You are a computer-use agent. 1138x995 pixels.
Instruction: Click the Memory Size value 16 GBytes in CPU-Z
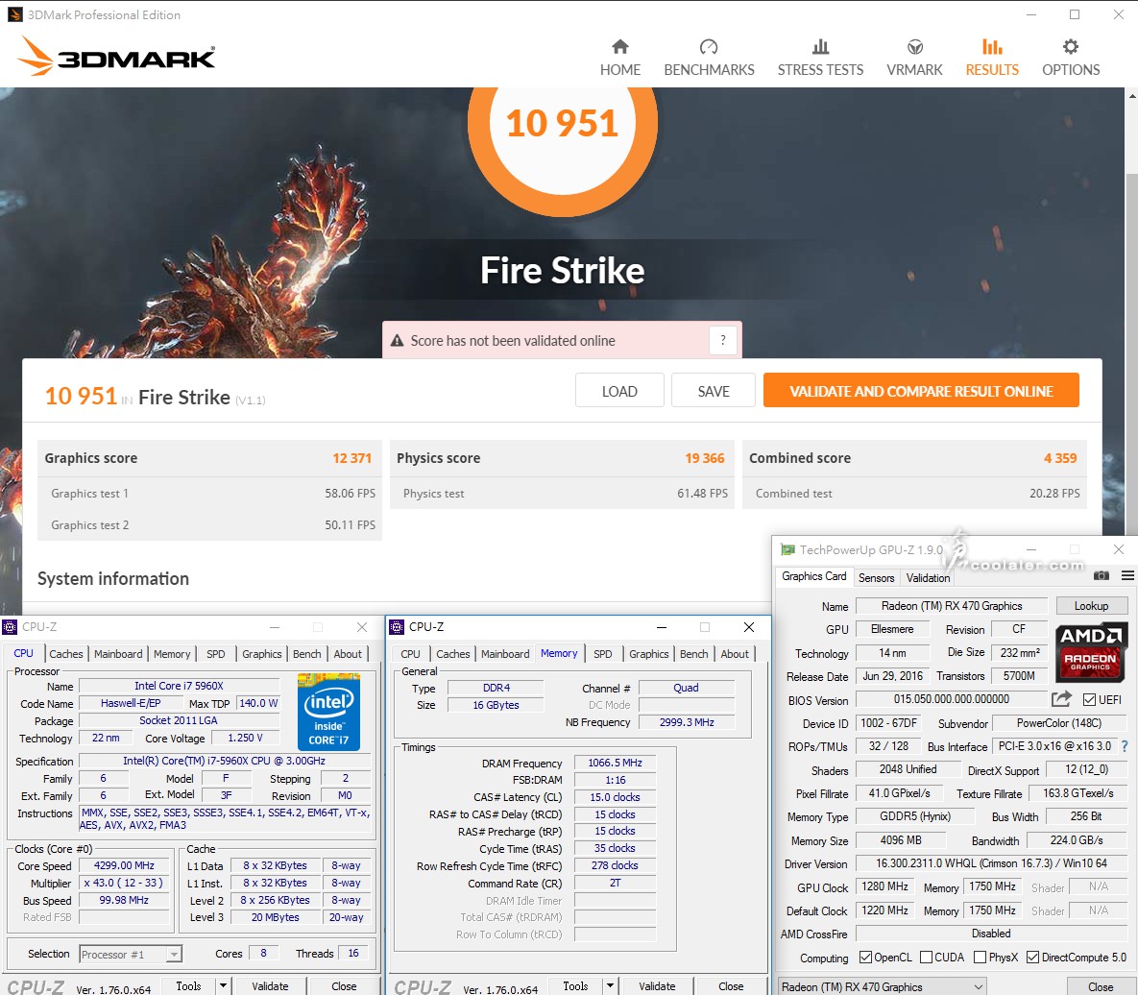pyautogui.click(x=496, y=705)
